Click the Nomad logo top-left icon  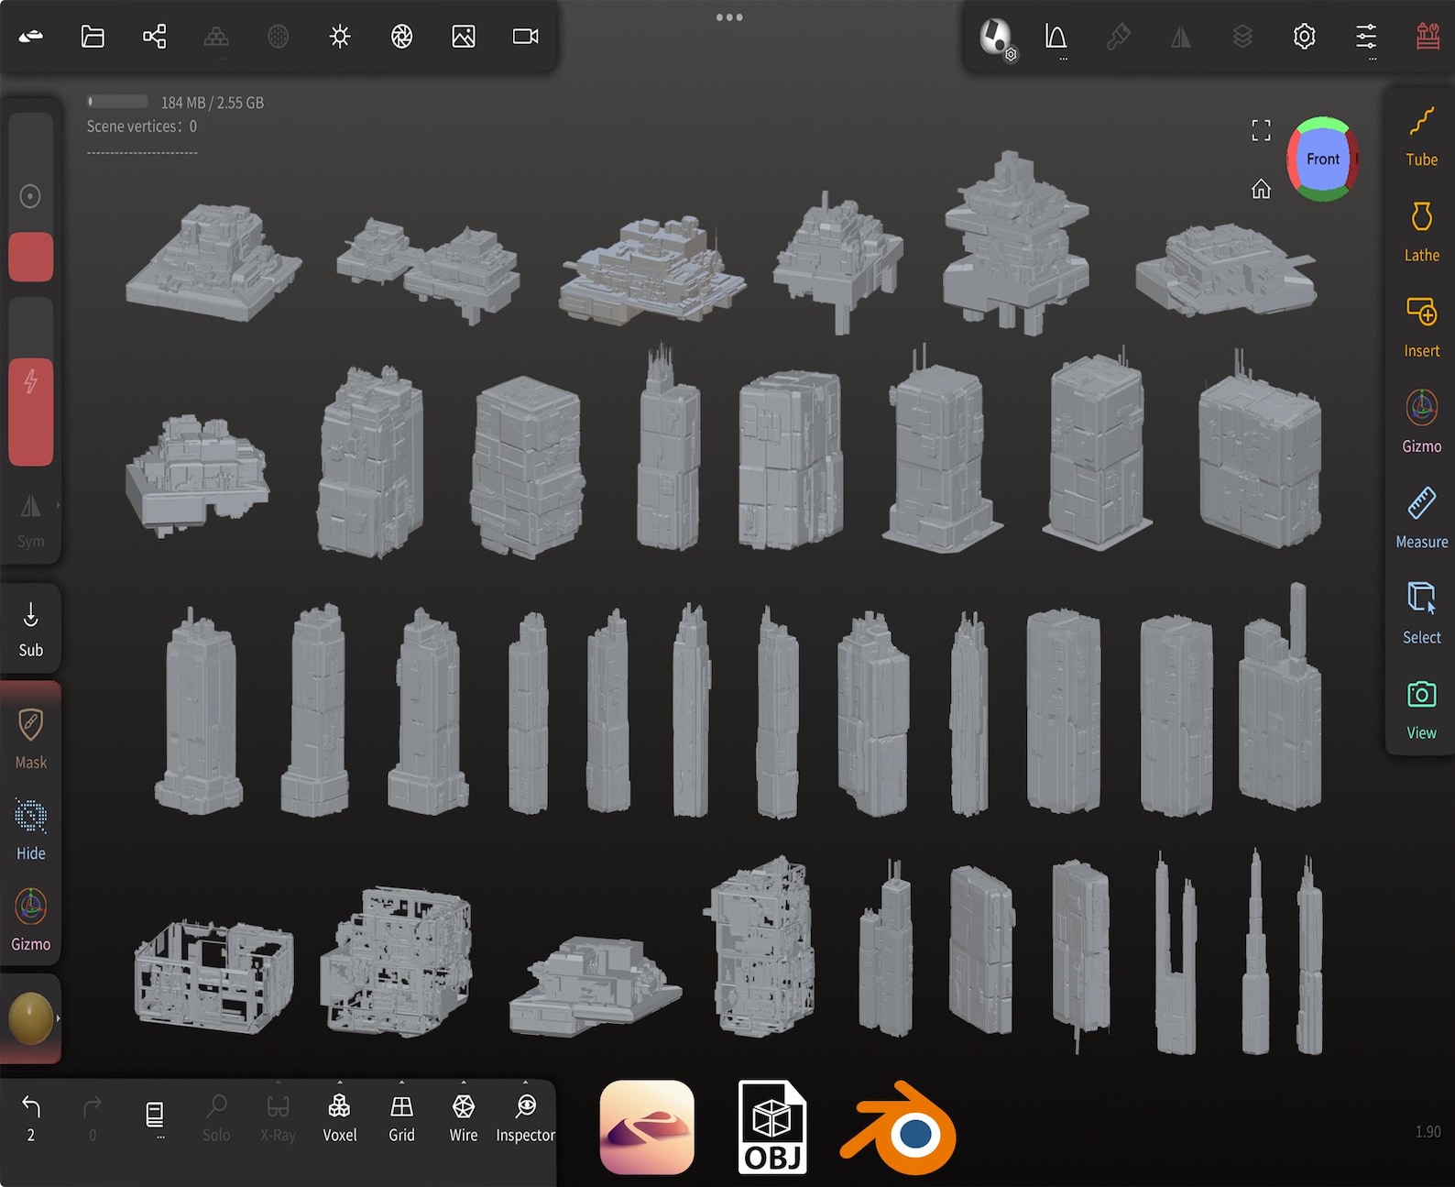pos(31,37)
